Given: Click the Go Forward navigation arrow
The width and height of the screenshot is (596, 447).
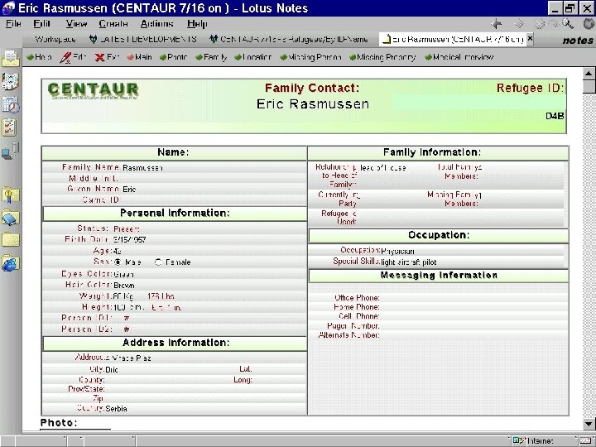Looking at the screenshot, I should [x=519, y=24].
